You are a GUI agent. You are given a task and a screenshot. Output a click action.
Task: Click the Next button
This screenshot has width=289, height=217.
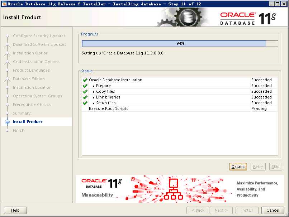221,210
